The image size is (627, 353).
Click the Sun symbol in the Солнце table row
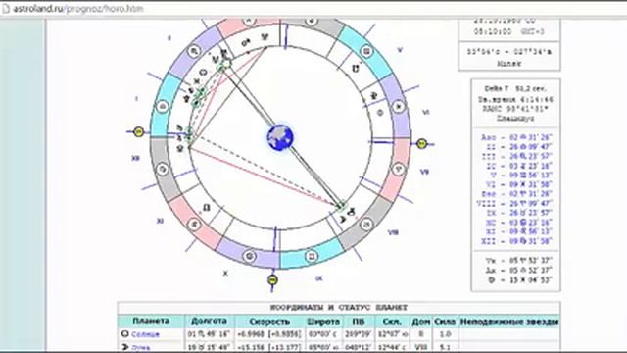124,333
